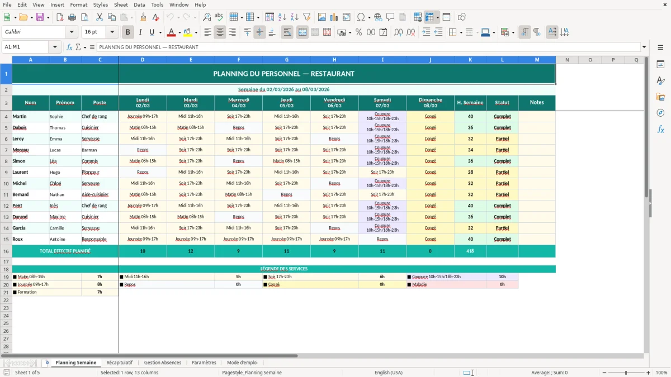Toggle Freeze Rows and Columns
This screenshot has height=377, width=671.
(429, 17)
